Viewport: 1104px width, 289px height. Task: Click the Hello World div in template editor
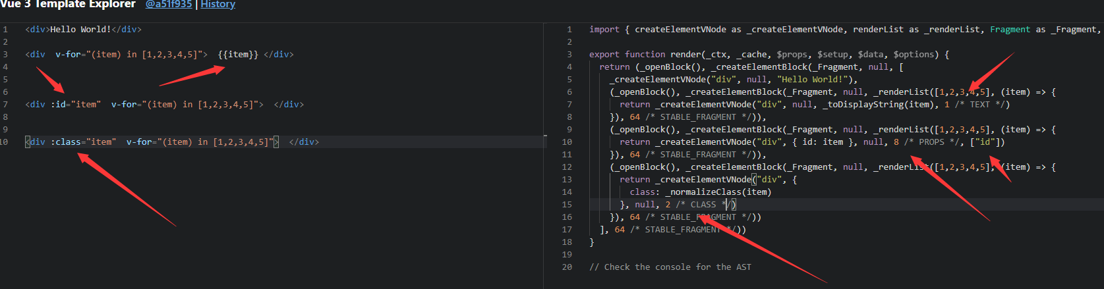(83, 30)
